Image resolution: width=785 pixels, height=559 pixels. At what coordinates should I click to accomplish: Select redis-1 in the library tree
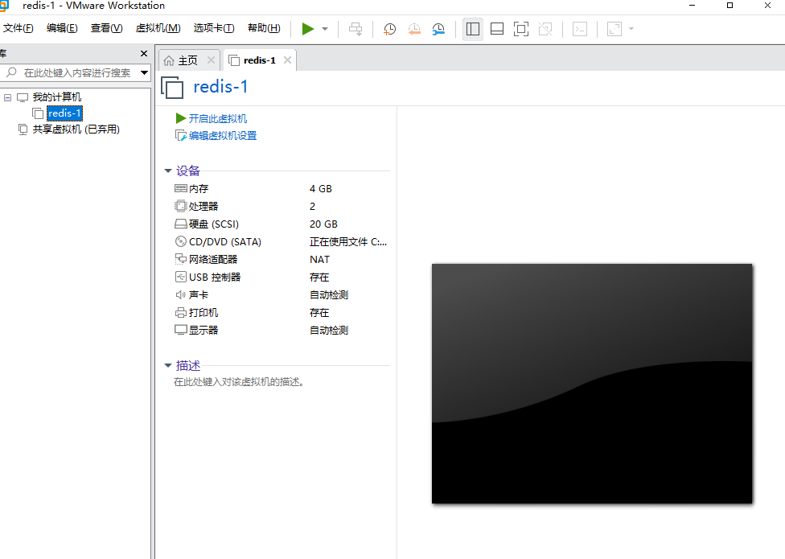pos(64,113)
